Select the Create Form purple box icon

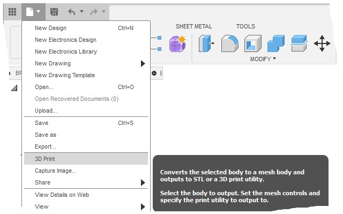click(177, 43)
